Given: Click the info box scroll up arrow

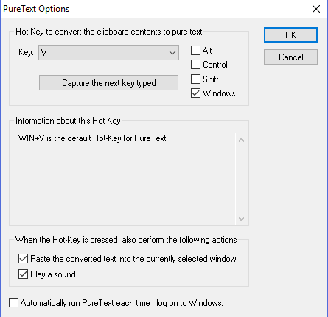Looking at the screenshot, I should click(x=242, y=140).
